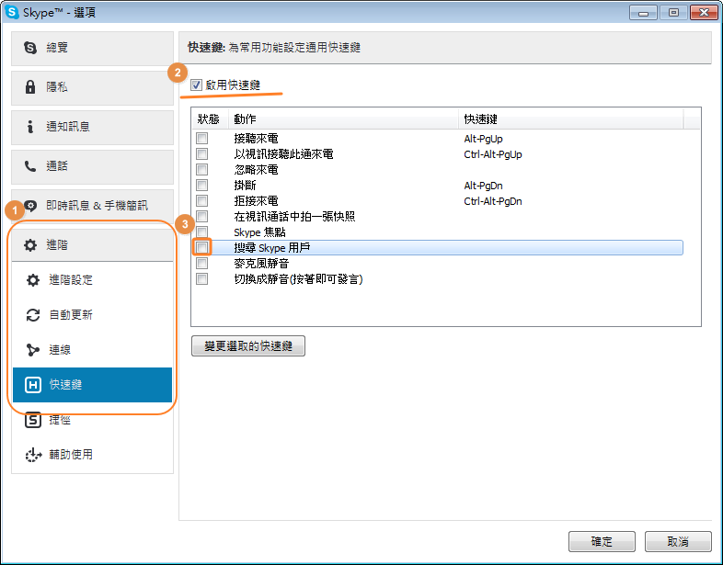Click the 狀態 column header
The image size is (723, 565).
210,119
